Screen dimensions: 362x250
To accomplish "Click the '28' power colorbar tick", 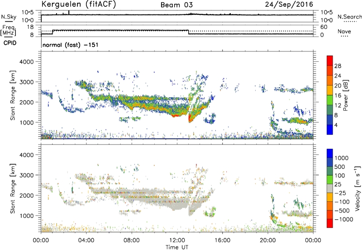I will [x=338, y=66].
